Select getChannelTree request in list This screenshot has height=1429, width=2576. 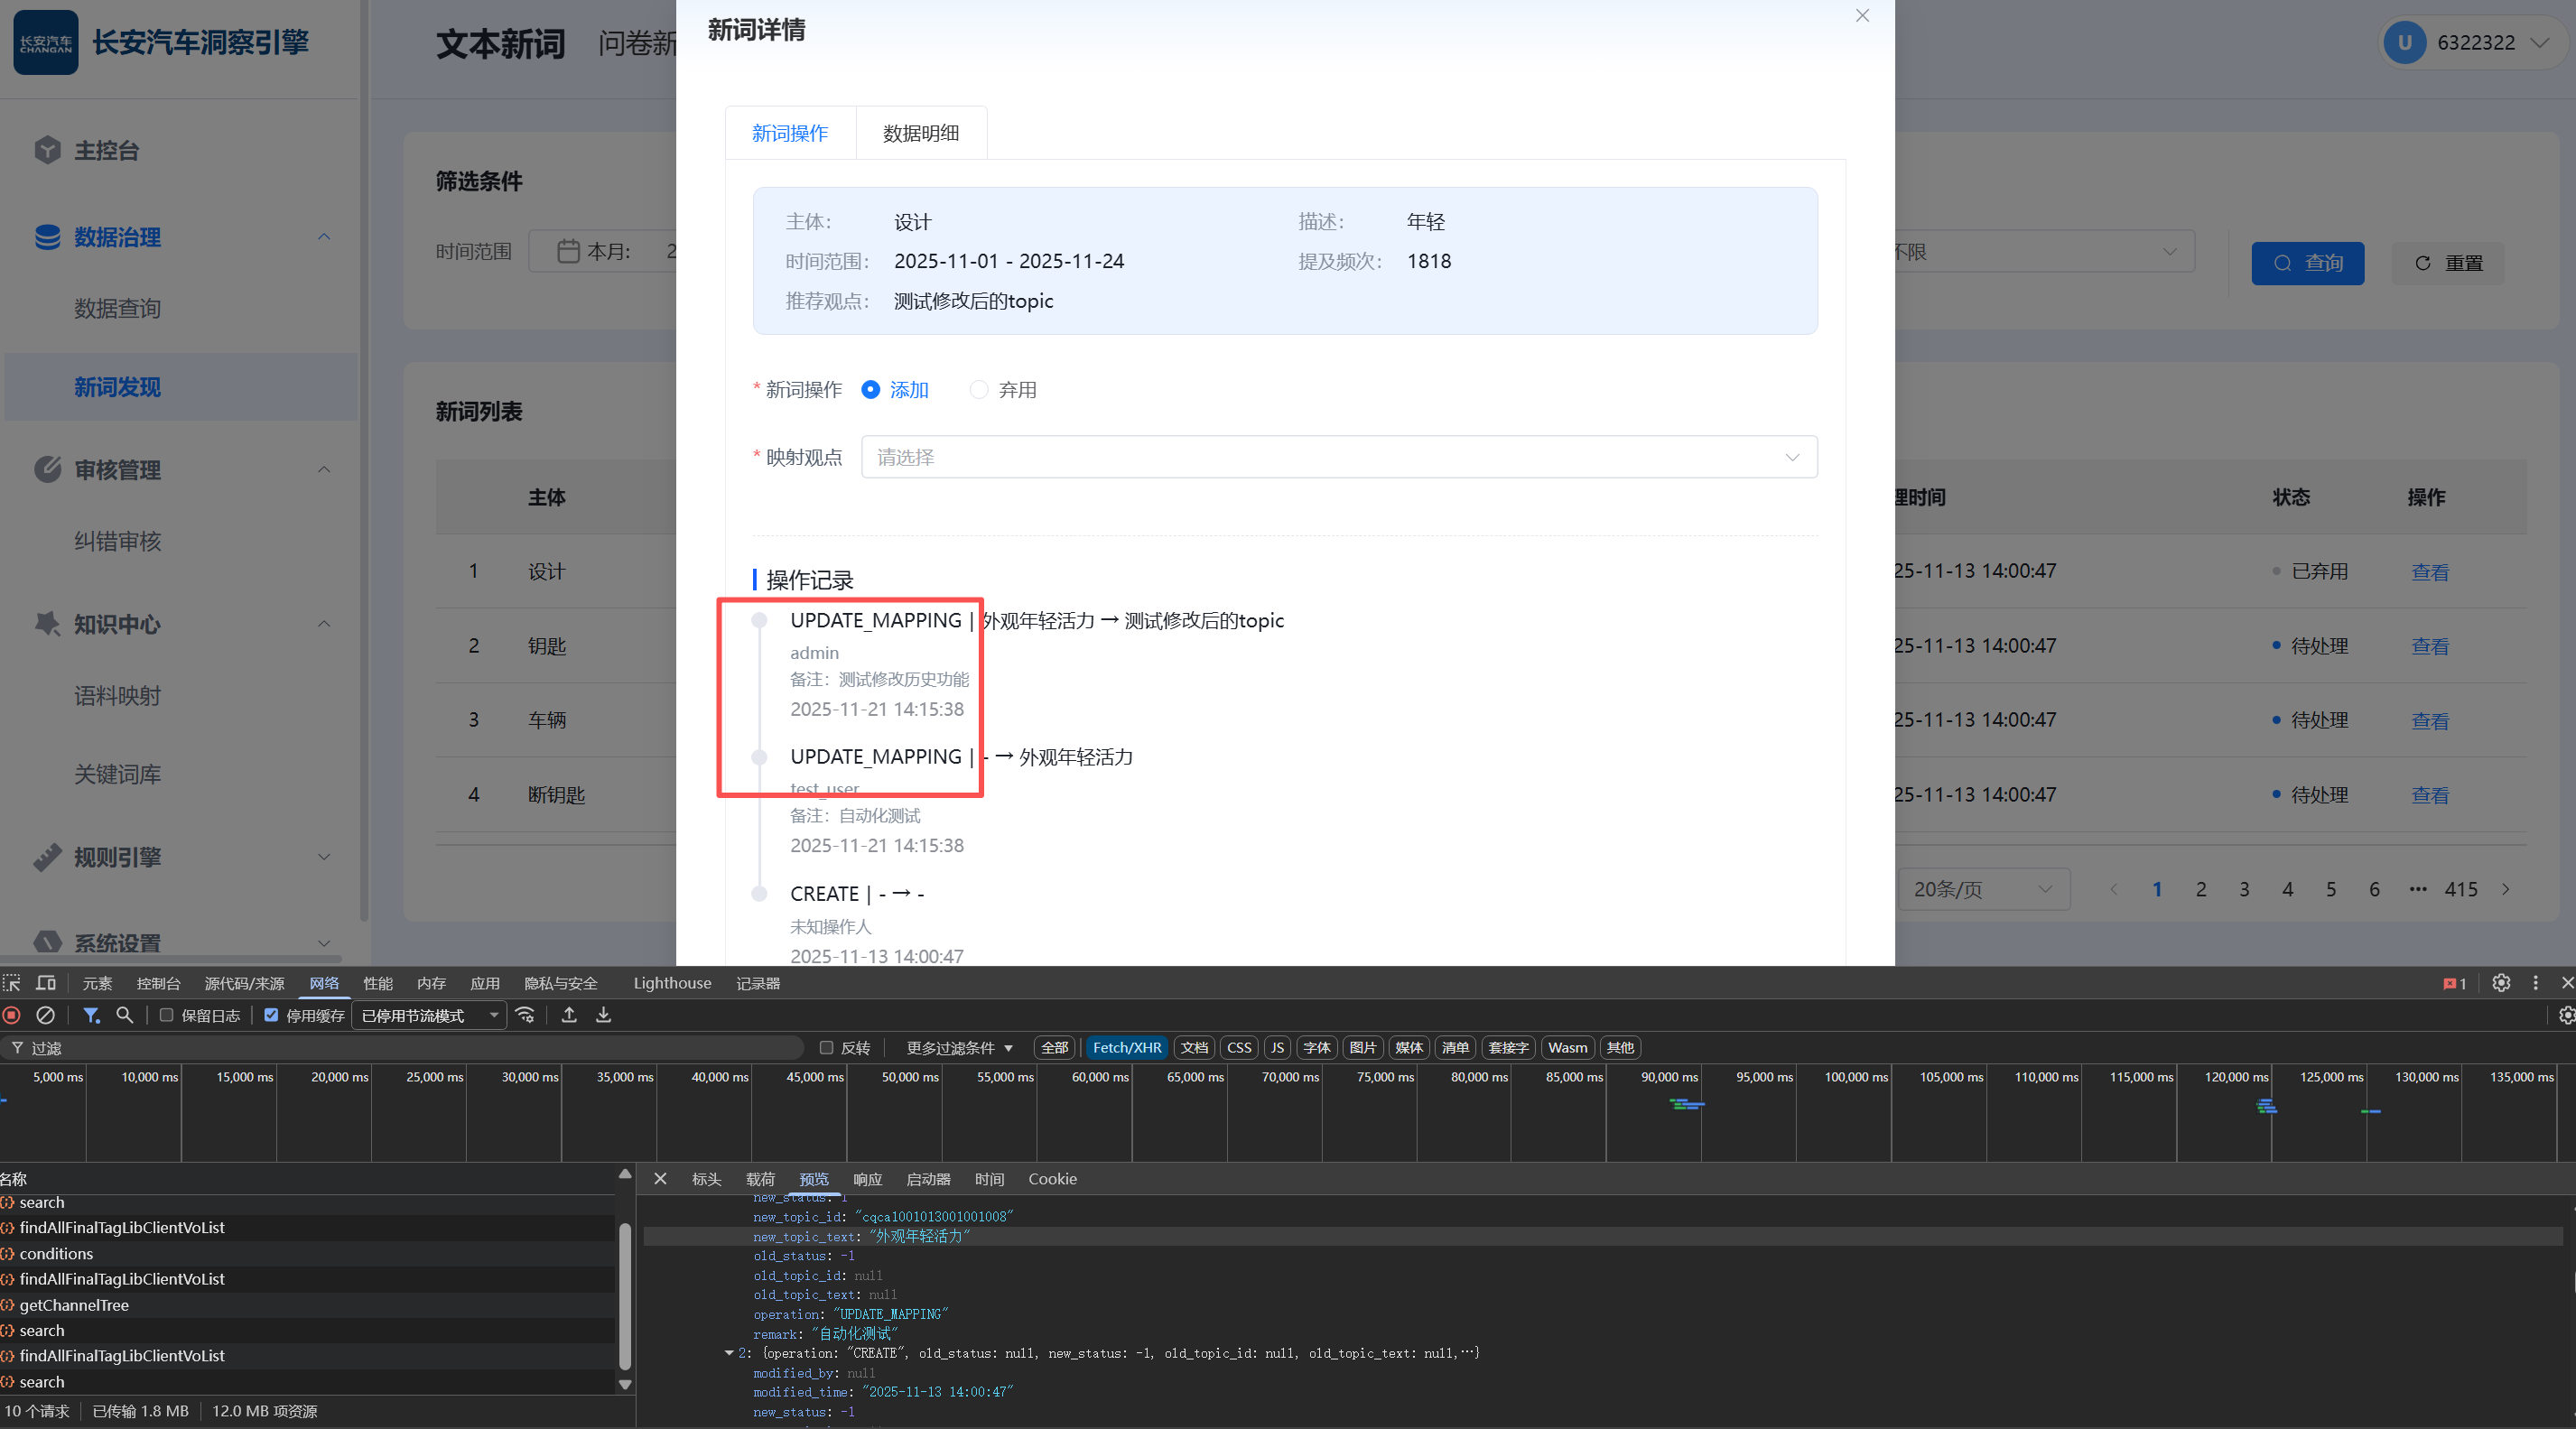74,1305
